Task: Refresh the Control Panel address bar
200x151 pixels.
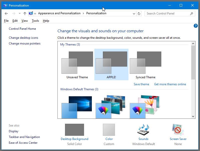Action: (x=139, y=13)
